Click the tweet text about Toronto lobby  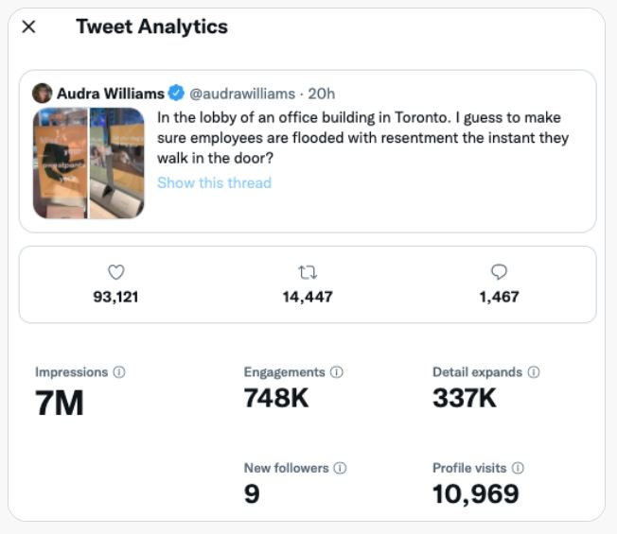pos(362,138)
